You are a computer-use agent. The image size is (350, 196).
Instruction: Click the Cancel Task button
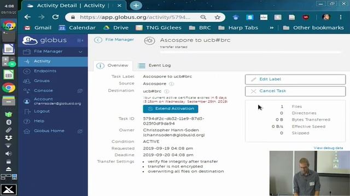[x=295, y=91]
